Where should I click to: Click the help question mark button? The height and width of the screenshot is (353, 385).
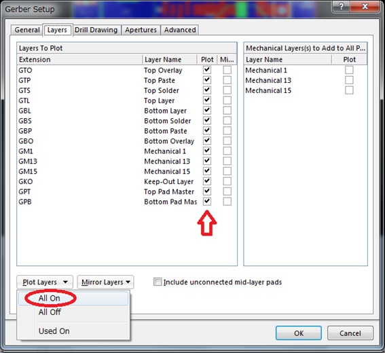[341, 7]
